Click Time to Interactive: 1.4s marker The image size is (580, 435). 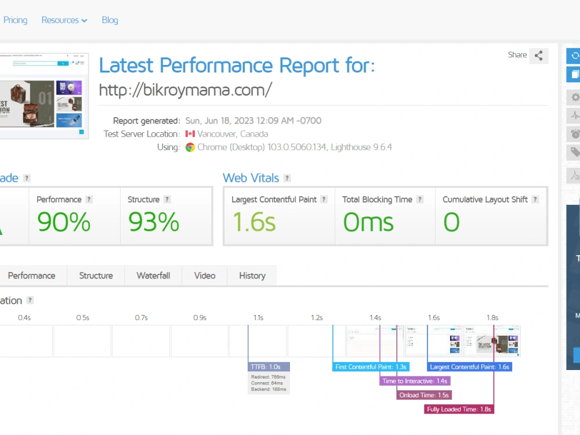coord(415,381)
